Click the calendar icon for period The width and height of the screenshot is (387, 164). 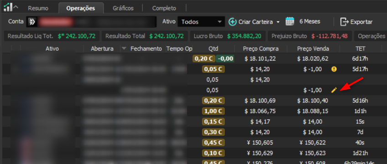click(290, 22)
